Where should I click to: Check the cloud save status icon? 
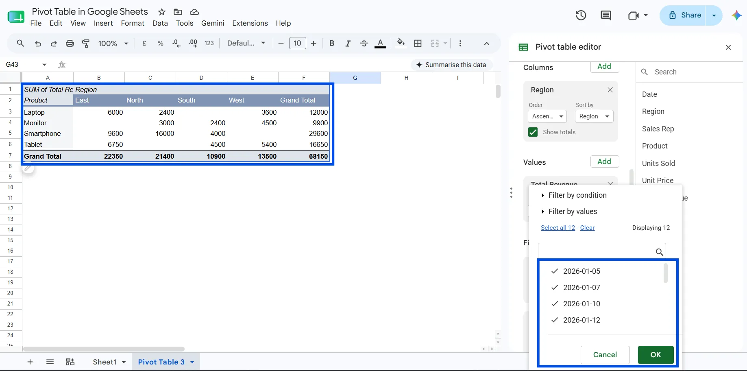(194, 12)
